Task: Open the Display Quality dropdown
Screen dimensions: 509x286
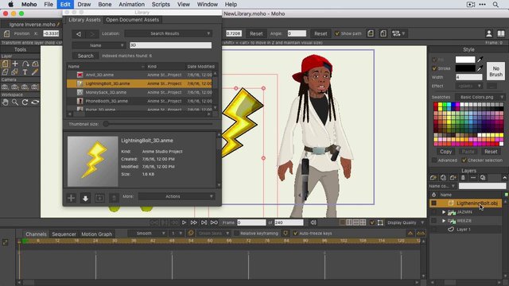Action: tap(406, 222)
